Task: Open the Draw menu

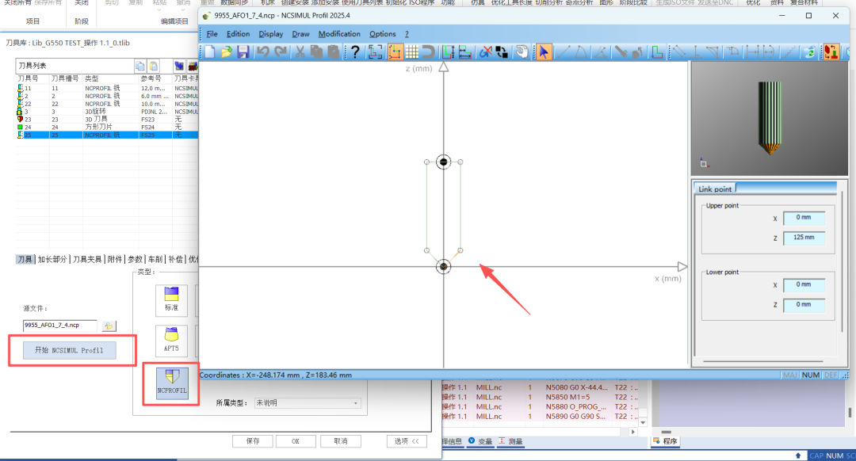Action: tap(301, 34)
